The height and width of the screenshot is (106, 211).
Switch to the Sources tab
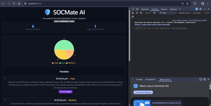[x=164, y=9]
